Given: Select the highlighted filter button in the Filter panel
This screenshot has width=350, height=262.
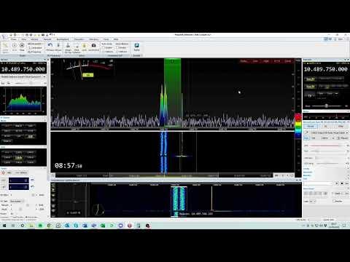Looking at the screenshot, I should pyautogui.click(x=18, y=158).
